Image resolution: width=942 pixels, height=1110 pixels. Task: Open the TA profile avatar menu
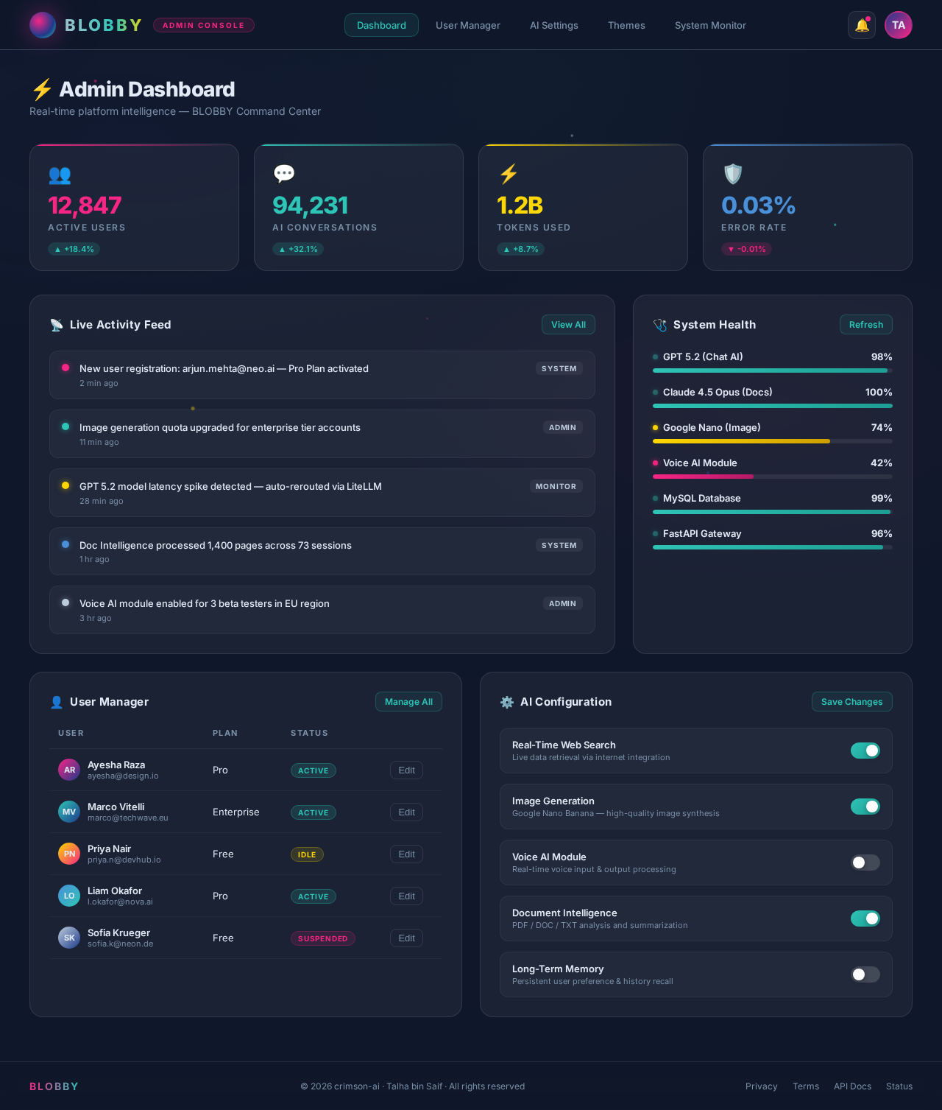pos(899,24)
